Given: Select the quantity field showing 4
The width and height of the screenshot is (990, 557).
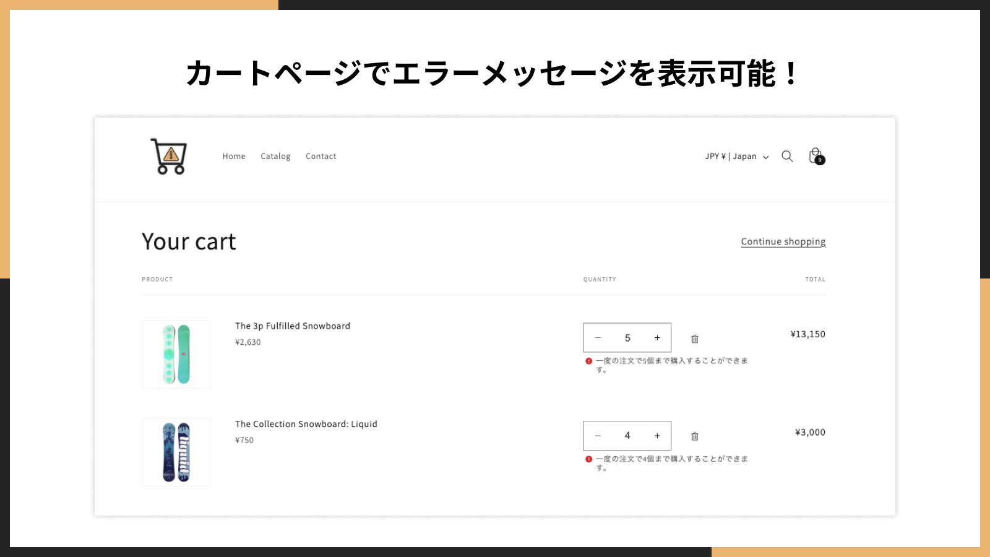Looking at the screenshot, I should tap(627, 436).
